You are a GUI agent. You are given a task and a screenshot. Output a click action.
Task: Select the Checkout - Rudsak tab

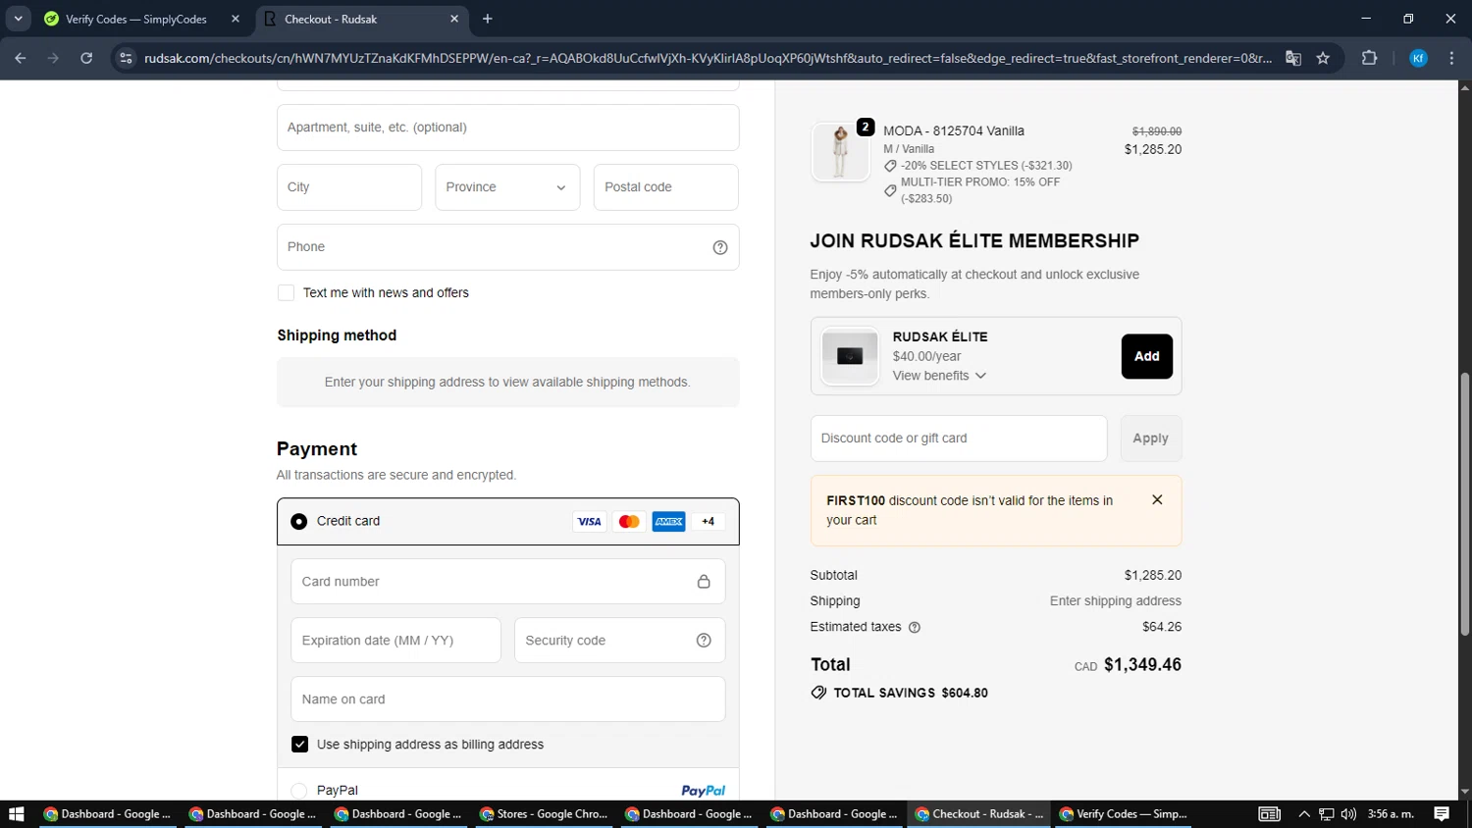click(362, 19)
